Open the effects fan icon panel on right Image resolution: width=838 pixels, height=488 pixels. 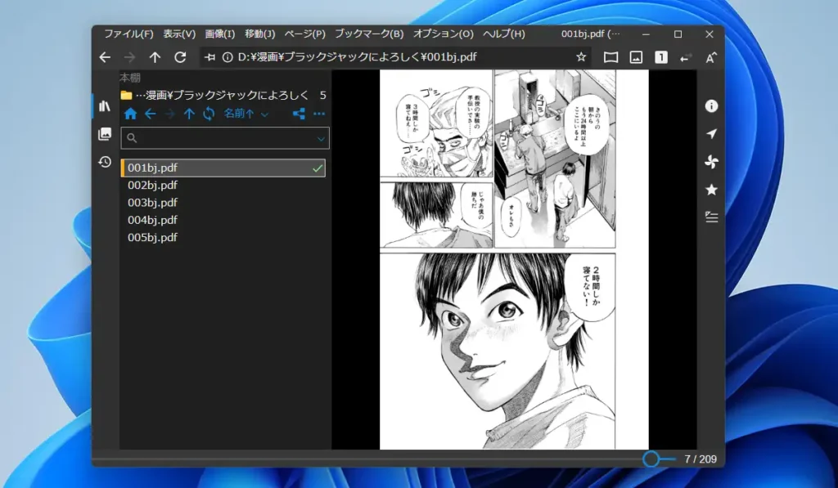tap(711, 162)
